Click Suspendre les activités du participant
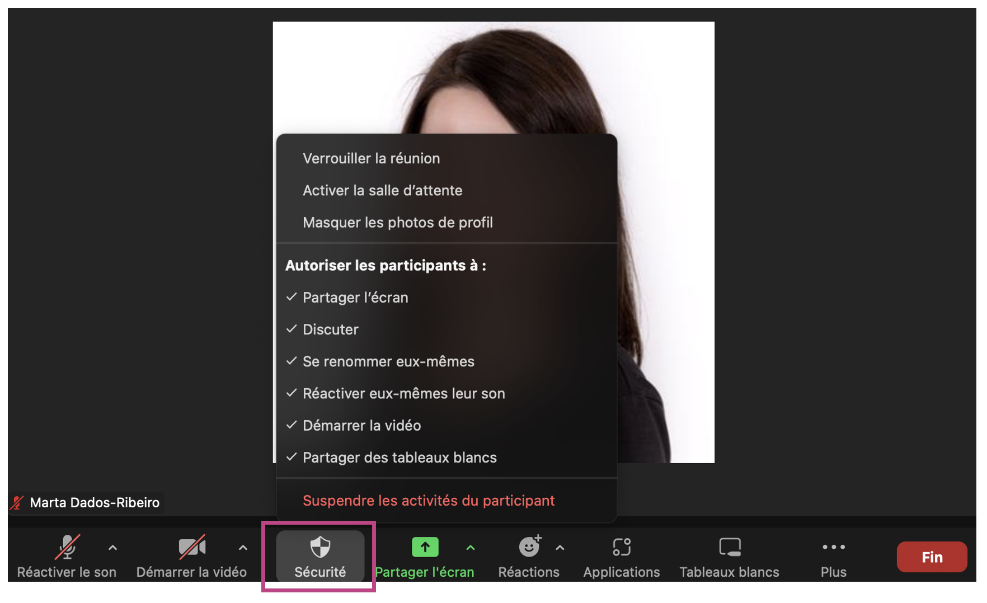This screenshot has width=987, height=603. pyautogui.click(x=428, y=501)
